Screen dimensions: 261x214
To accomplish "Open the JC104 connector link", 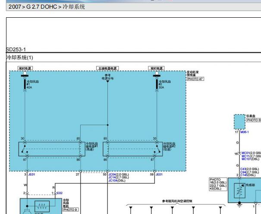I will (x=113, y=181).
